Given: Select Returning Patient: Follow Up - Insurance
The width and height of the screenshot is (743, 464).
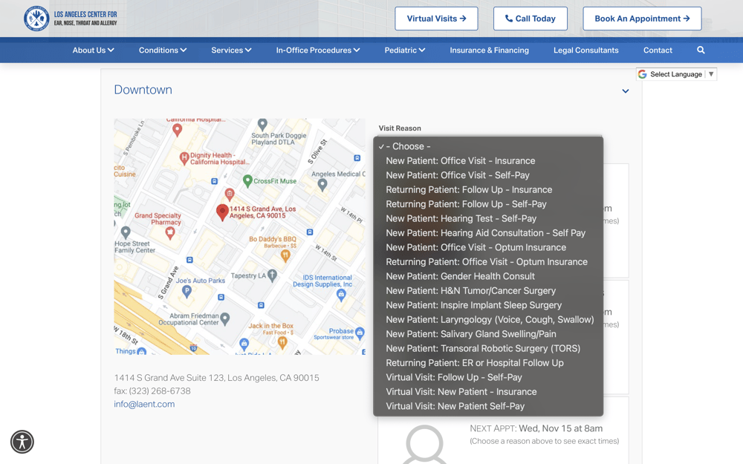Looking at the screenshot, I should click(x=488, y=190).
